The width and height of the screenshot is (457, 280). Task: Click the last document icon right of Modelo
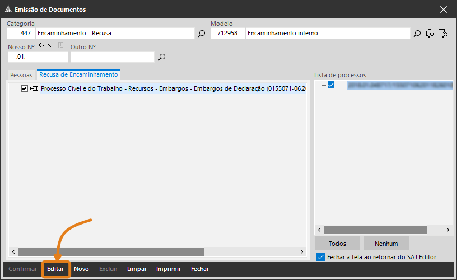(x=443, y=34)
